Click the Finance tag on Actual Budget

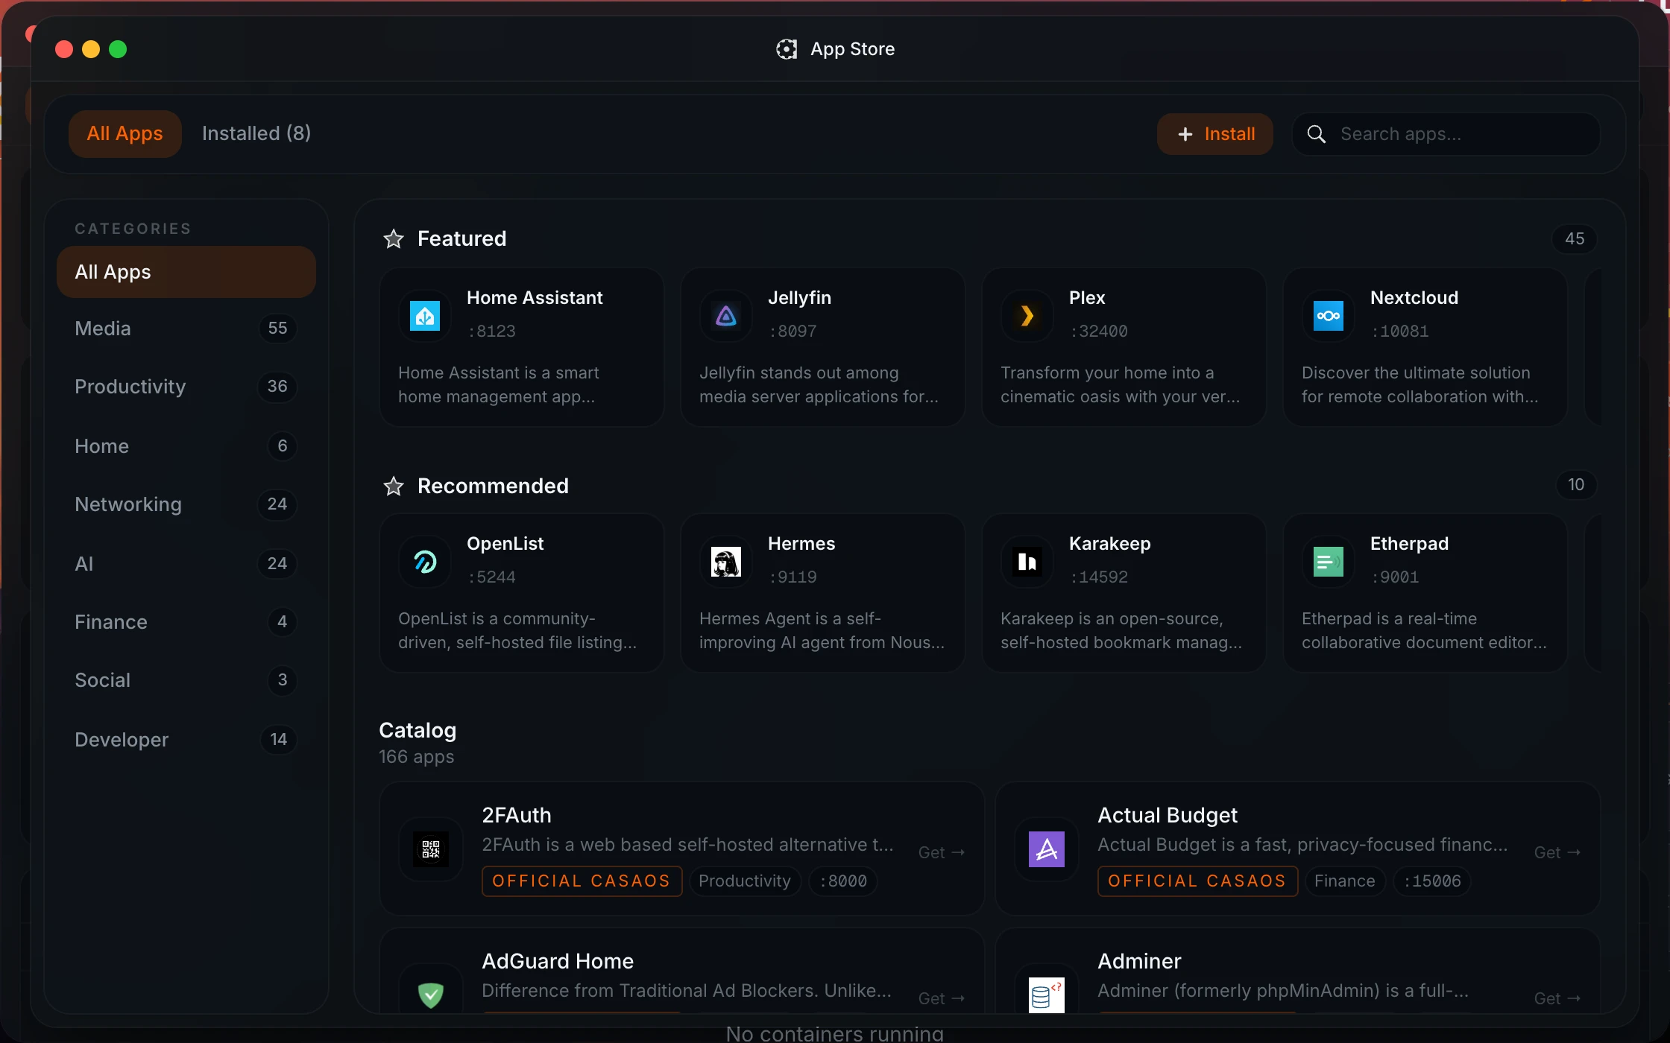(1345, 881)
